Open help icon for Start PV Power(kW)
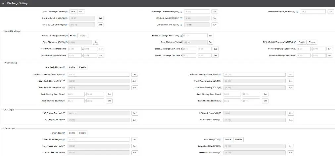The width and height of the screenshot is (335, 156). (x=64, y=139)
